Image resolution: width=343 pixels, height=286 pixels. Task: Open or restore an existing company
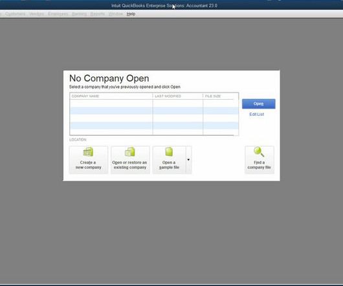(x=130, y=160)
